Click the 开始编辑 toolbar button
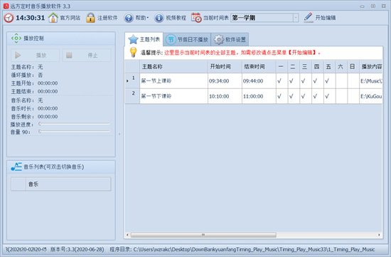This screenshot has height=257, width=391. [x=320, y=18]
